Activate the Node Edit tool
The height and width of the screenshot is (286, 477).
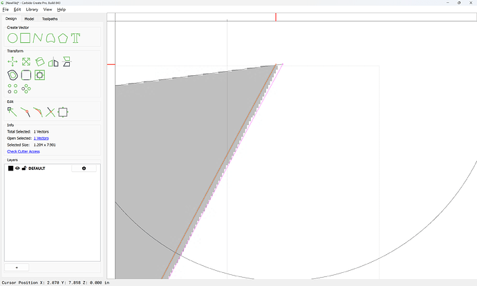click(12, 112)
